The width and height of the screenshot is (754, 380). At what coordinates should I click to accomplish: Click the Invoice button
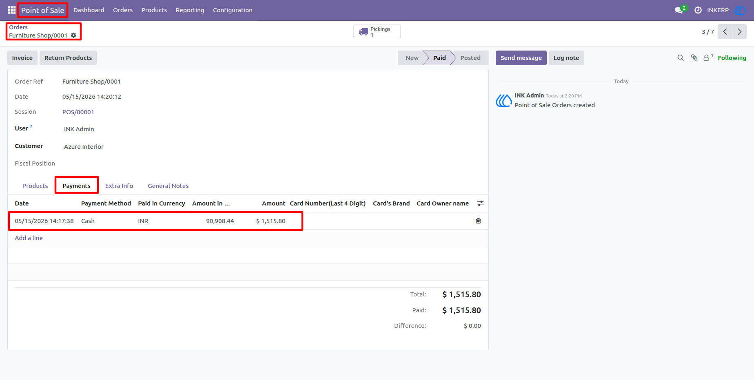(x=22, y=58)
